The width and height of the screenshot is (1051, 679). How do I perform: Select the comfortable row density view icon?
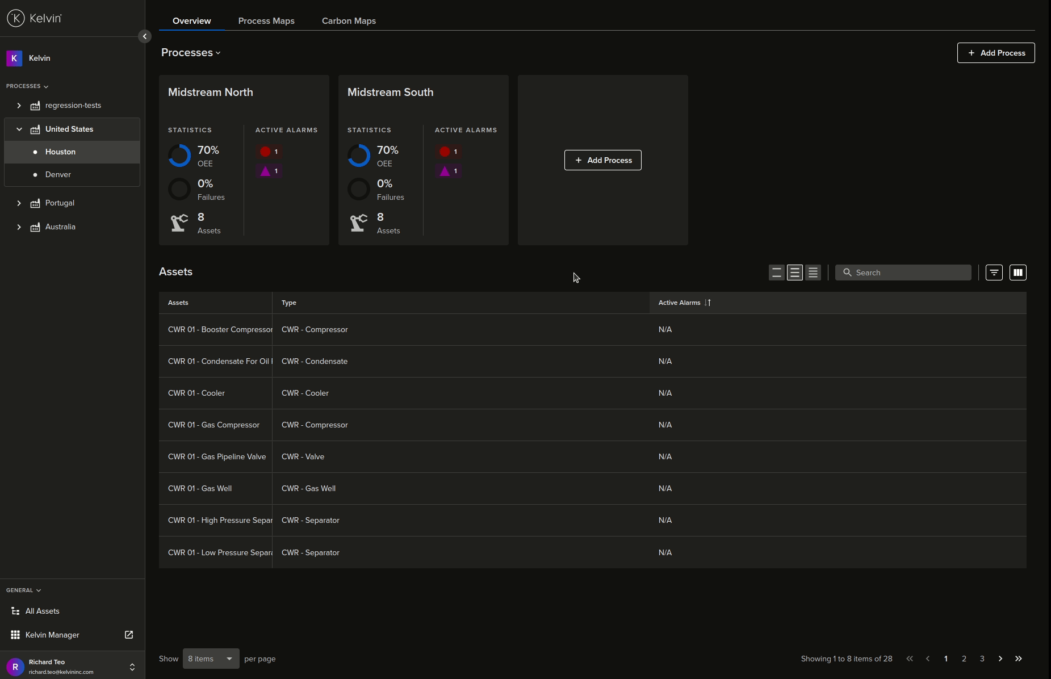point(777,273)
